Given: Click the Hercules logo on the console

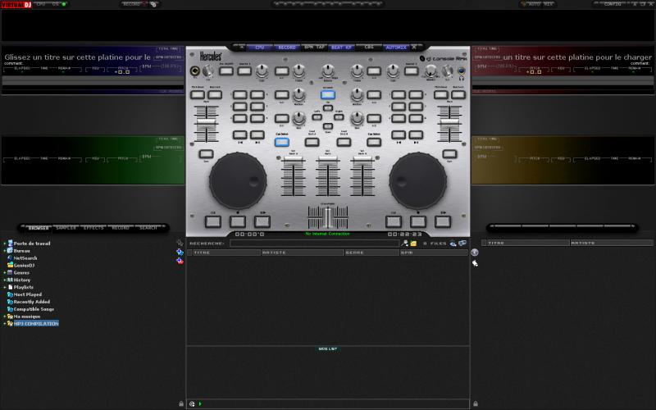Looking at the screenshot, I should tap(211, 57).
